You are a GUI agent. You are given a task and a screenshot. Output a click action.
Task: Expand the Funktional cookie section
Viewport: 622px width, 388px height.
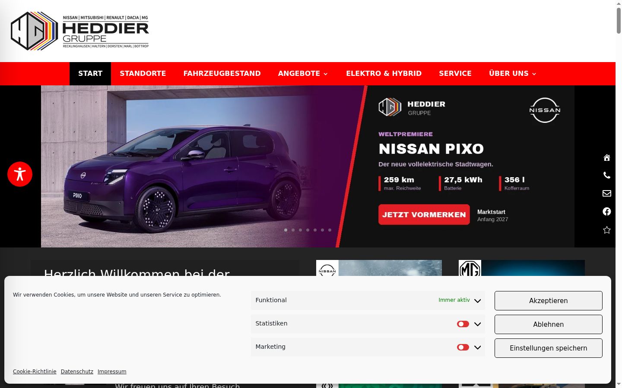pyautogui.click(x=477, y=301)
